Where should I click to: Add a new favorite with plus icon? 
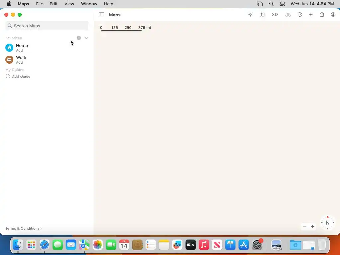point(79,38)
